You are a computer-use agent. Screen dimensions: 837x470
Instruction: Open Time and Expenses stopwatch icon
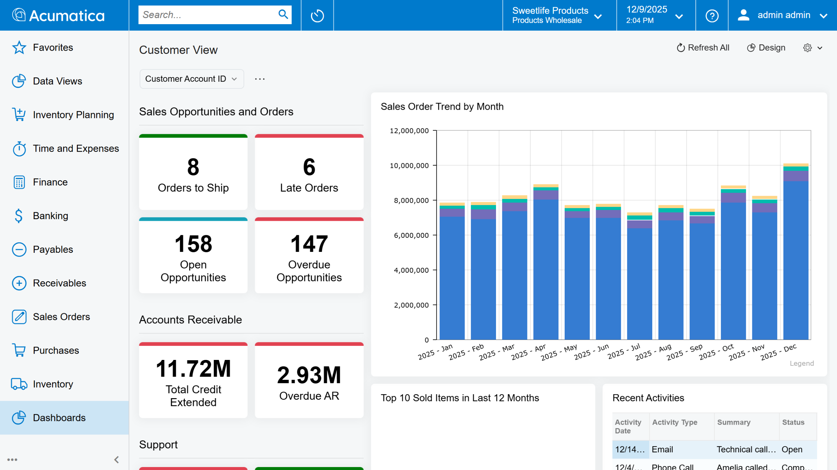19,149
